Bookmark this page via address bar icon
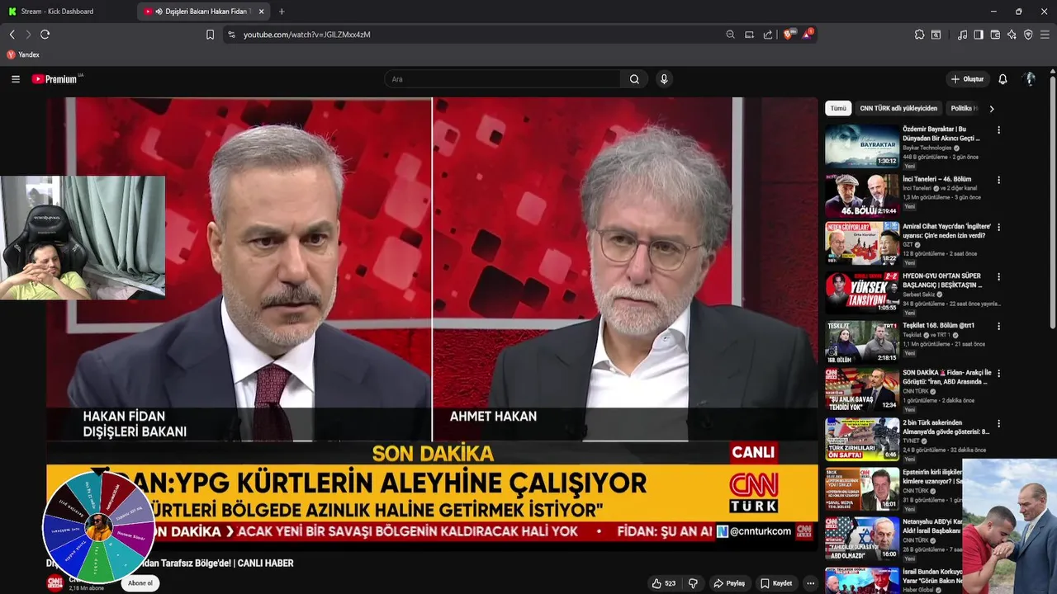This screenshot has width=1057, height=594. tap(210, 35)
